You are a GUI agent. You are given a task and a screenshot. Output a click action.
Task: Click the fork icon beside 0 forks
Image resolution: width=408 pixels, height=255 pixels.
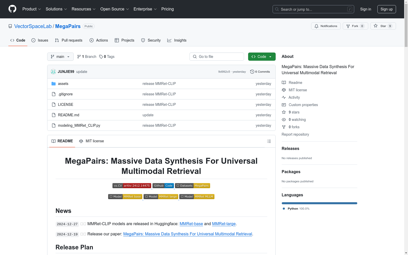tap(284, 127)
